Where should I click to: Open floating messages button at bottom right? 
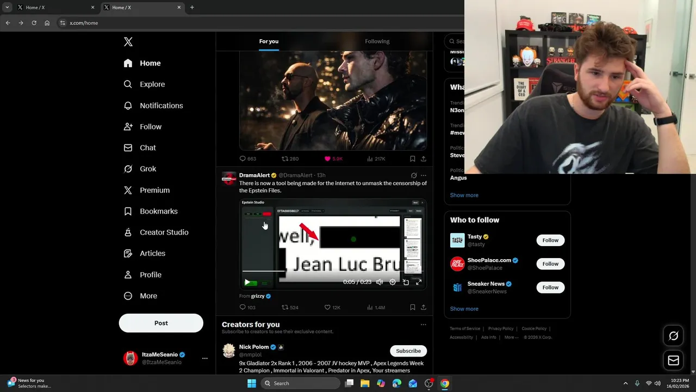[673, 360]
